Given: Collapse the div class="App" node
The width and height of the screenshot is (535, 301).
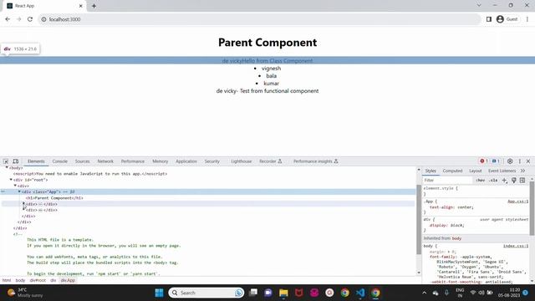Looking at the screenshot, I should coord(19,191).
